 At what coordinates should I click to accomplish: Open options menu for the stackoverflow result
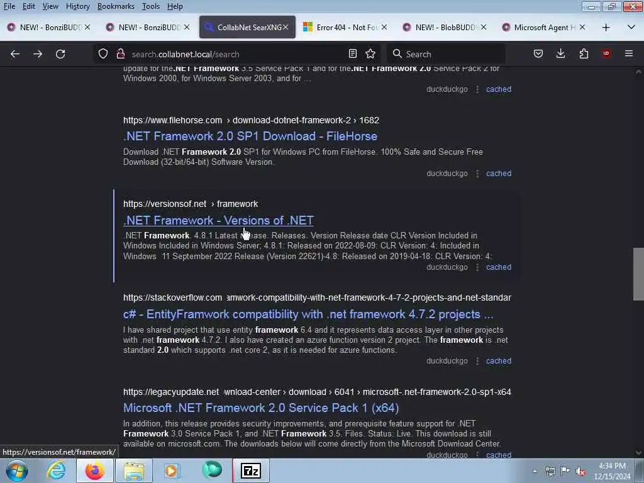tap(477, 360)
